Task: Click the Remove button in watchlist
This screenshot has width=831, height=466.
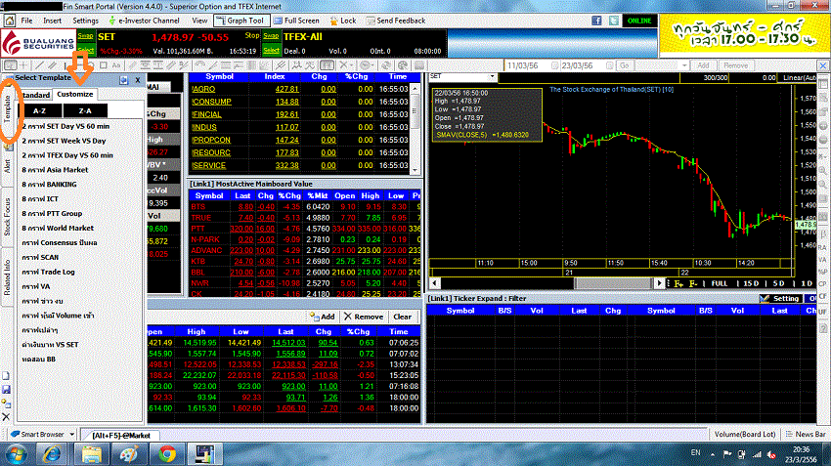Action: click(364, 317)
